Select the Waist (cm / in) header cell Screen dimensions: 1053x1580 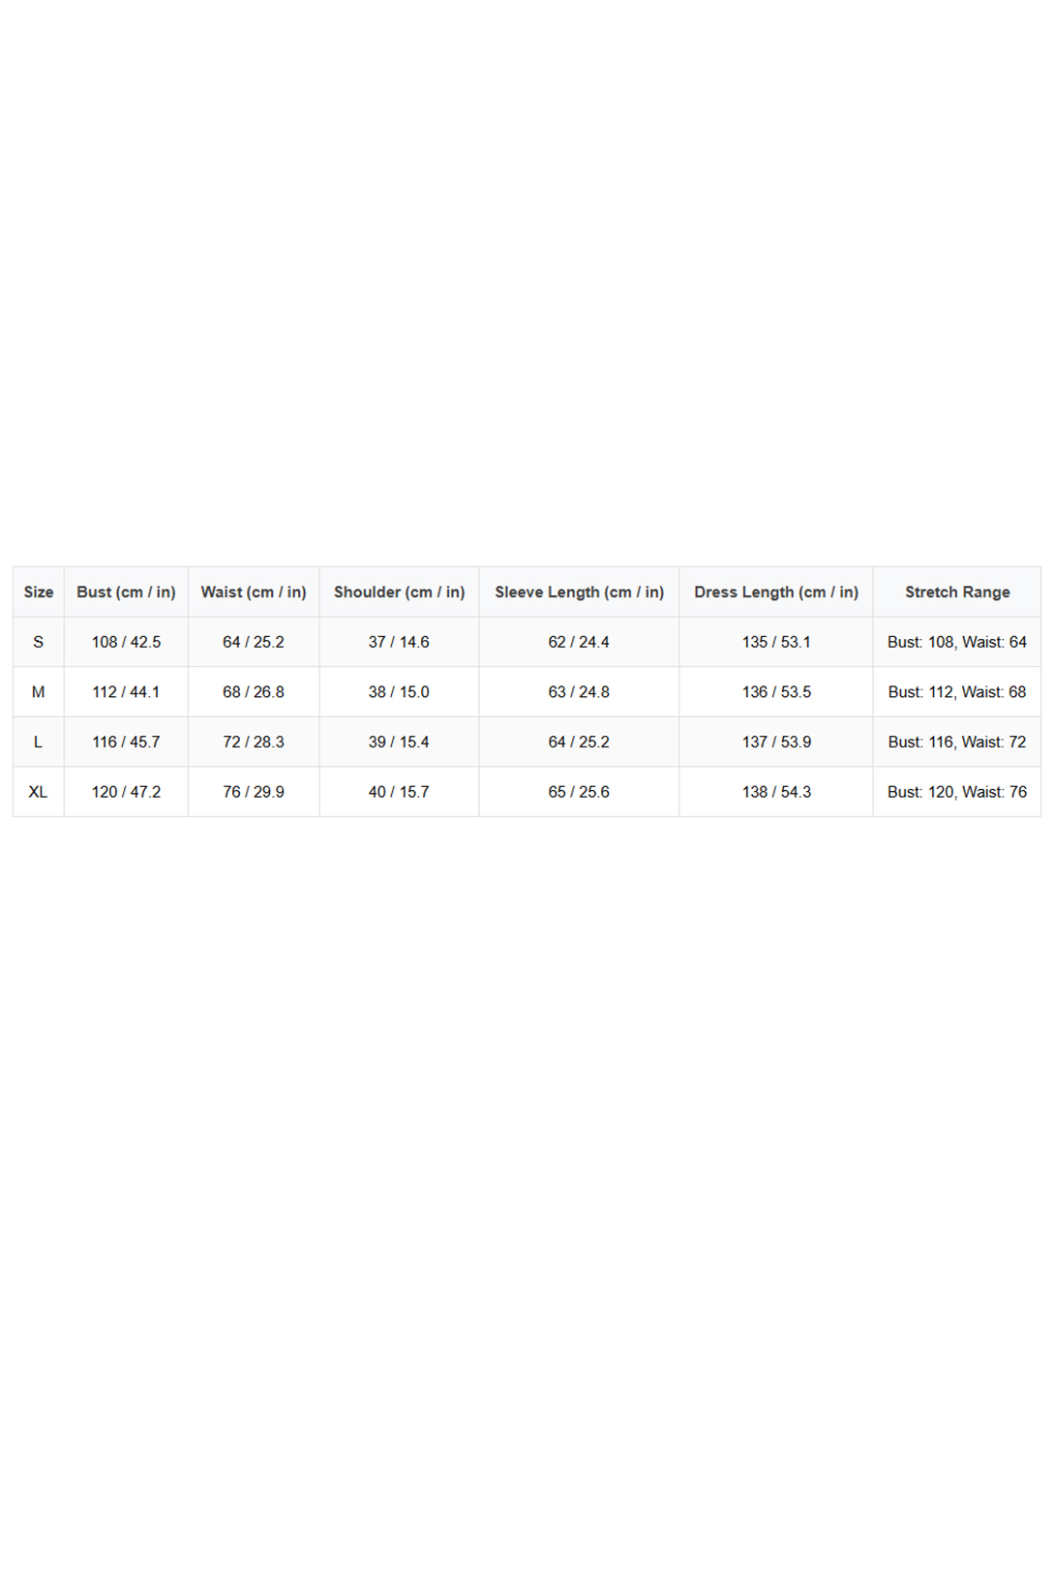point(254,592)
